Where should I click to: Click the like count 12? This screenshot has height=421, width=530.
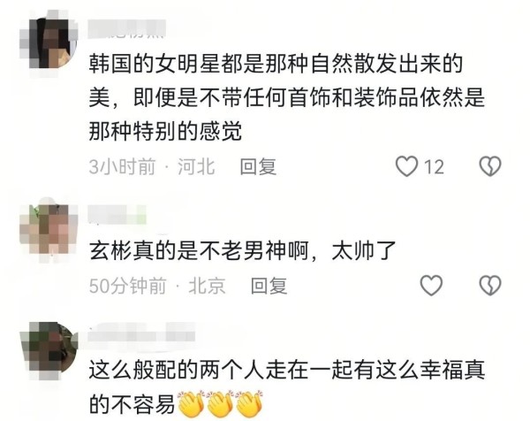coord(434,167)
